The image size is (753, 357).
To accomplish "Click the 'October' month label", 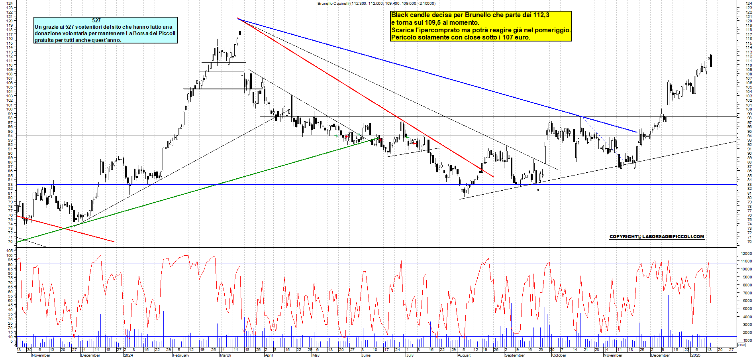I will click(x=559, y=355).
